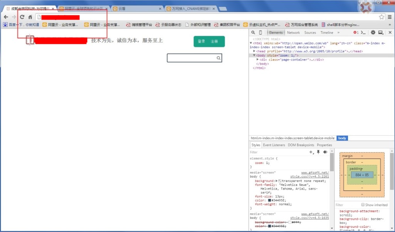Expand the head element node
The width and height of the screenshot is (395, 232).
(x=254, y=51)
